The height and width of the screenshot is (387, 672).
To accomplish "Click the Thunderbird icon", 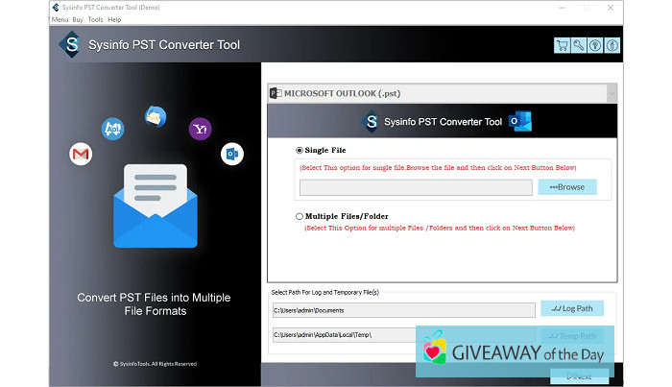I will 156,116.
